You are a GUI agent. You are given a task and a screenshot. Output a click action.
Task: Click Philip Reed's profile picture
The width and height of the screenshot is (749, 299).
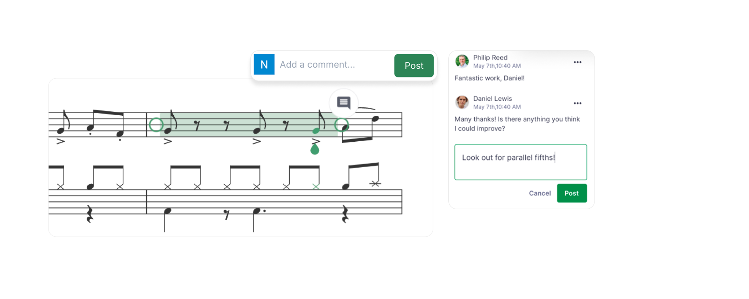point(462,61)
